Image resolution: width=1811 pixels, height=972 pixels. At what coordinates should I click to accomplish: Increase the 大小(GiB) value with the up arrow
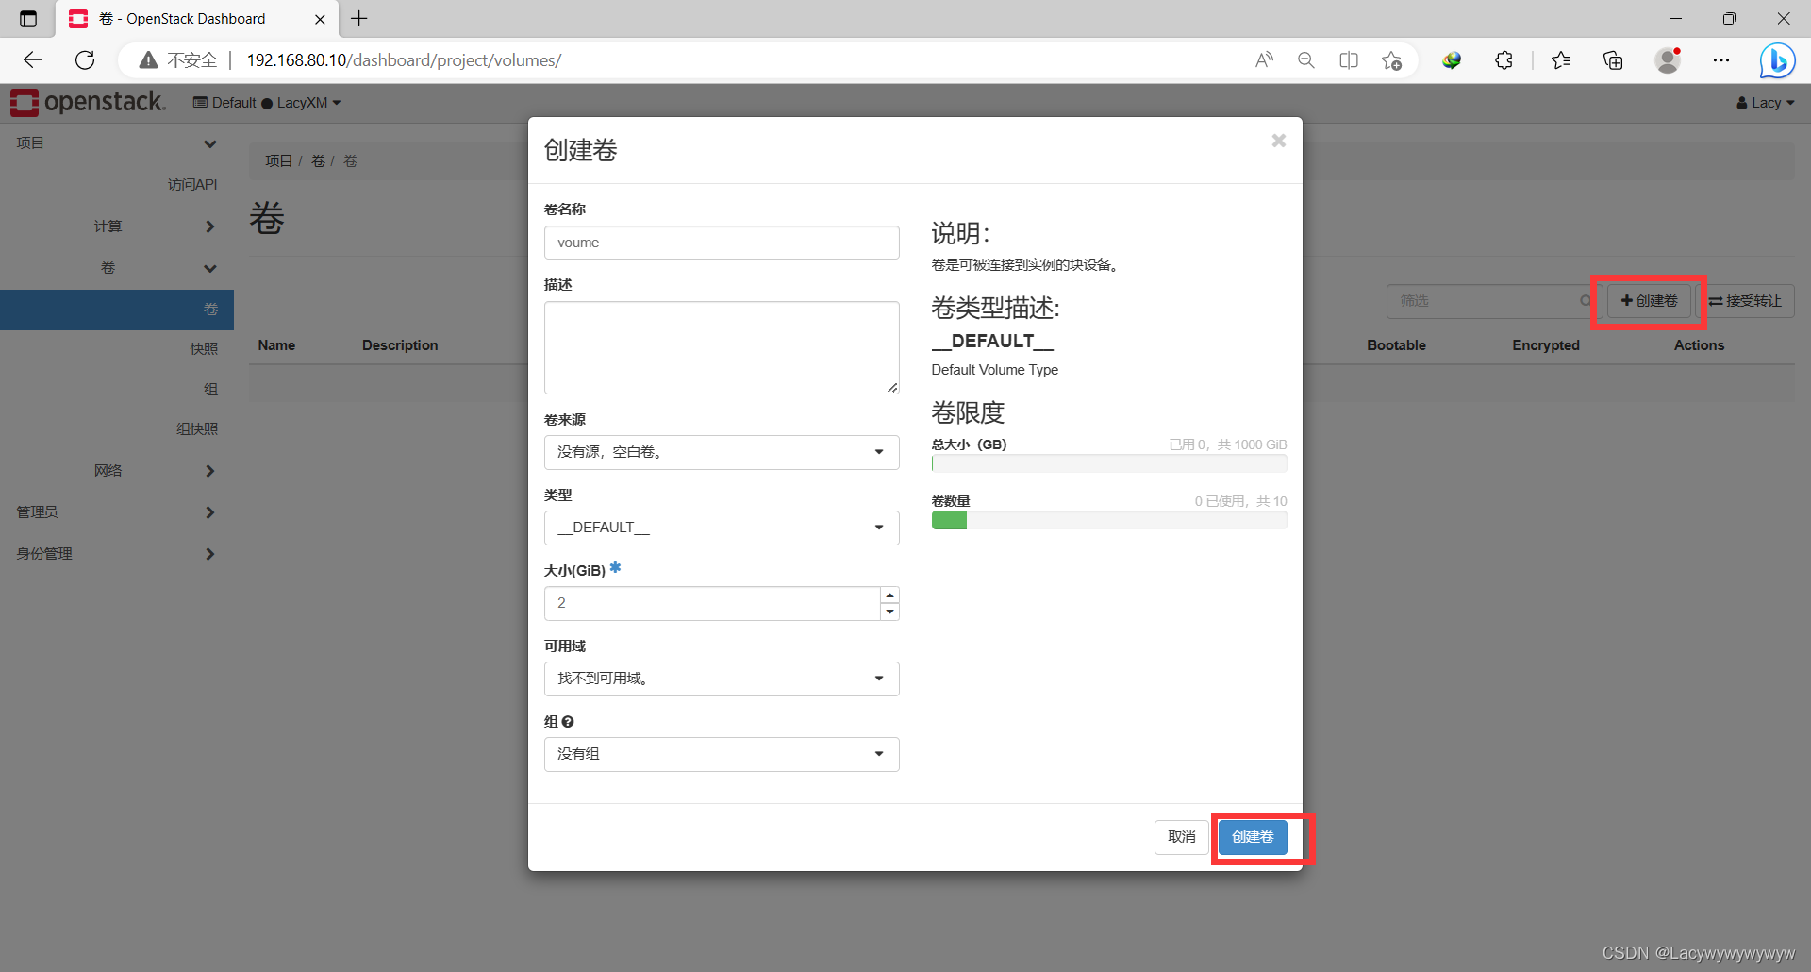pyautogui.click(x=889, y=595)
